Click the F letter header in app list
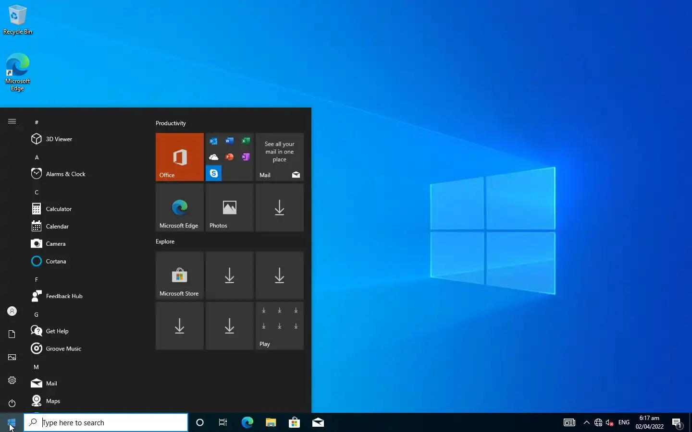692x432 pixels. 37,279
